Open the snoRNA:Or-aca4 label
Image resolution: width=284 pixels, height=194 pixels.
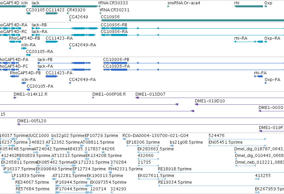[184, 3]
